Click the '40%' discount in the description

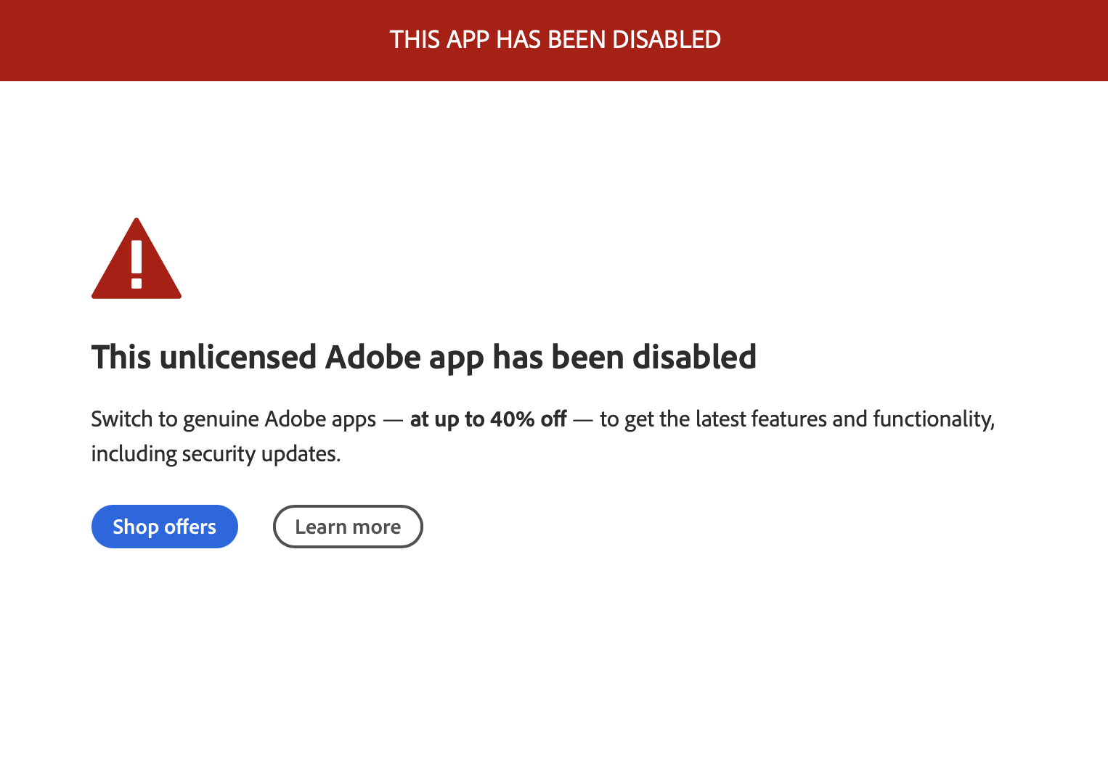point(513,419)
